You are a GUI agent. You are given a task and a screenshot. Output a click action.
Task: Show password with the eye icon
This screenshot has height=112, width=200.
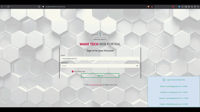pyautogui.click(x=137, y=66)
